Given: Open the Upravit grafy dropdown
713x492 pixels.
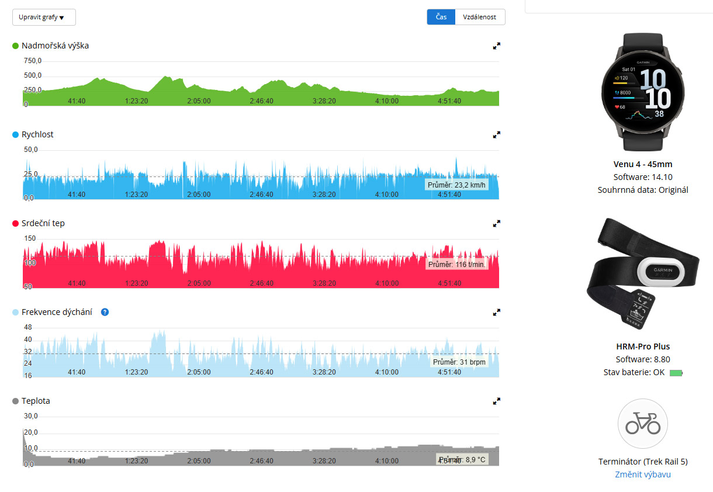Looking at the screenshot, I should [x=44, y=18].
